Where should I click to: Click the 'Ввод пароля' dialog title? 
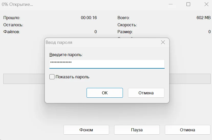[x=59, y=42]
